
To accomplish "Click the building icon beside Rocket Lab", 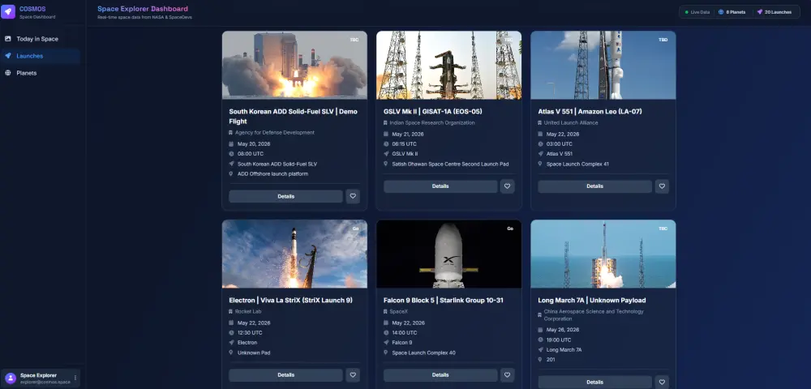I will (x=231, y=311).
